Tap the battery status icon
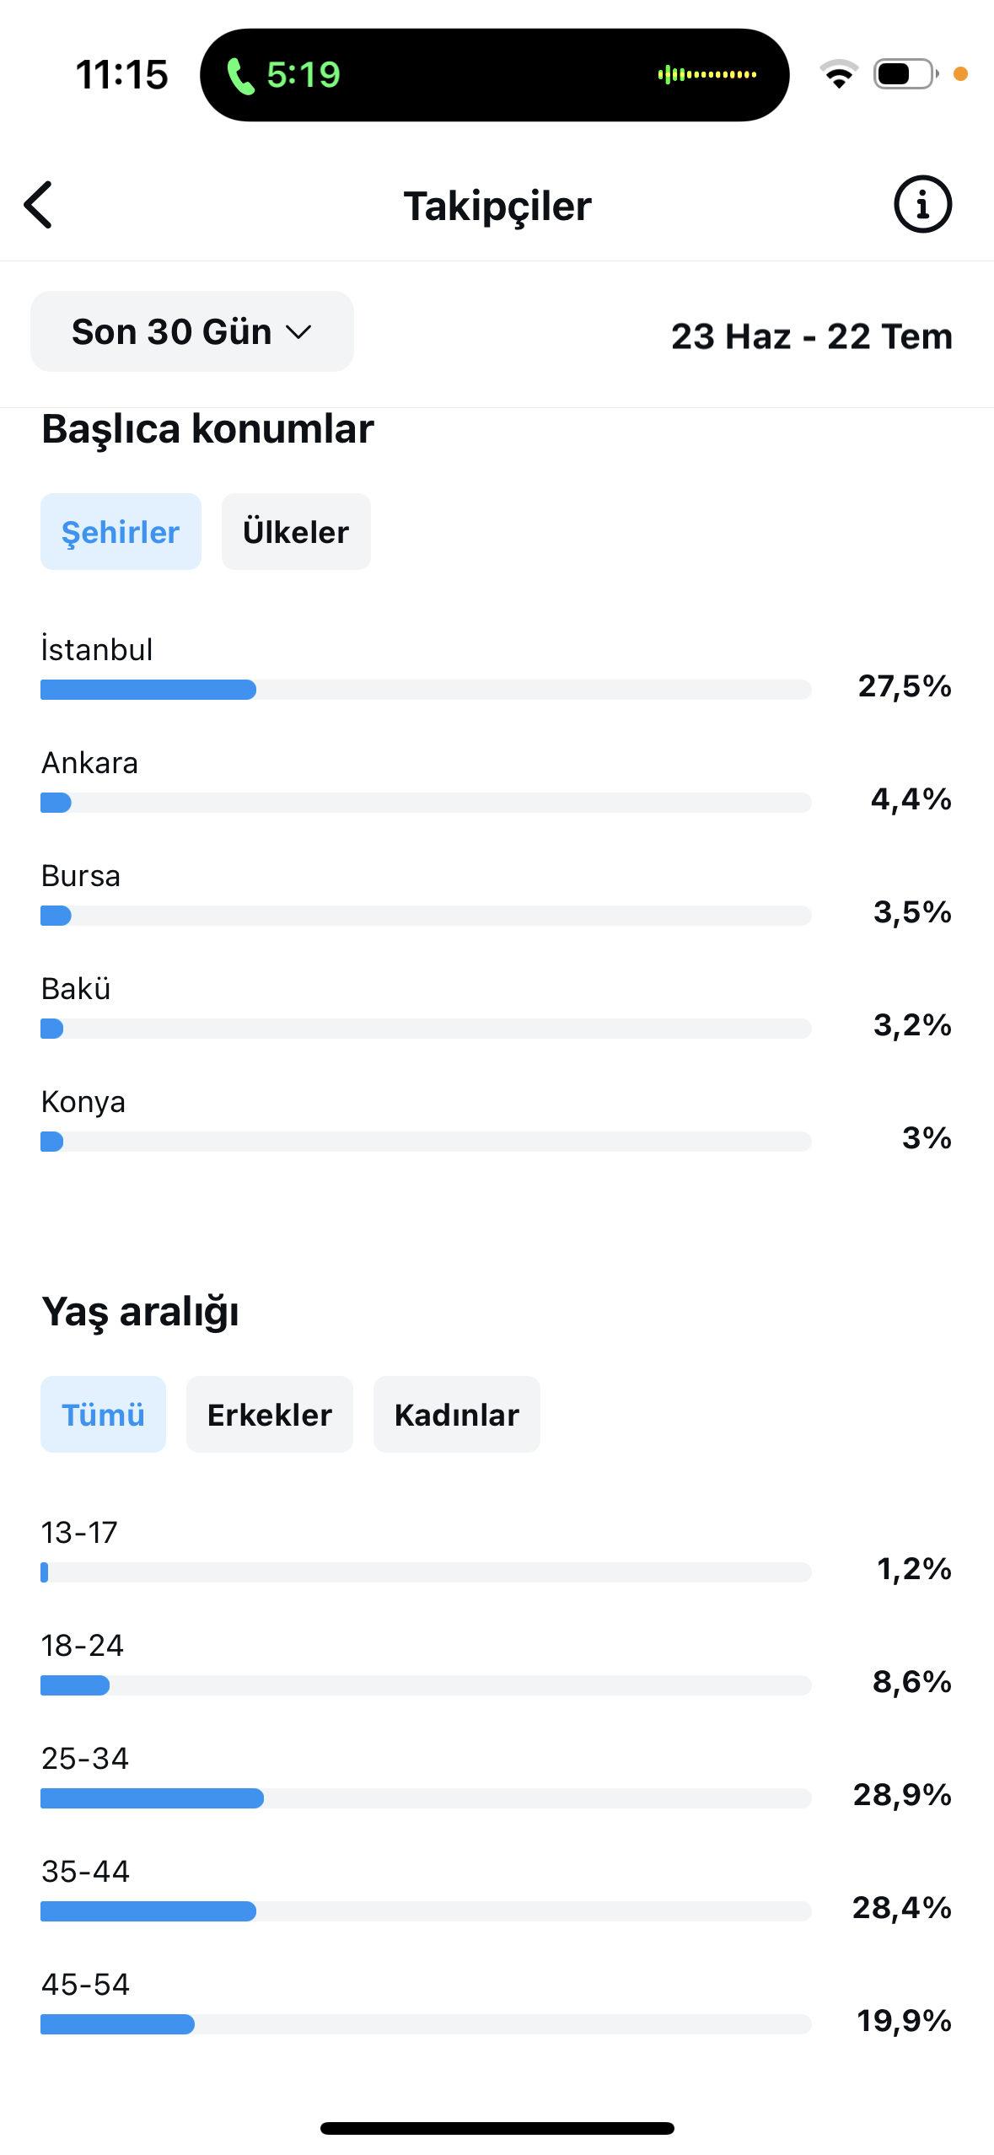994x2155 pixels. coord(906,74)
